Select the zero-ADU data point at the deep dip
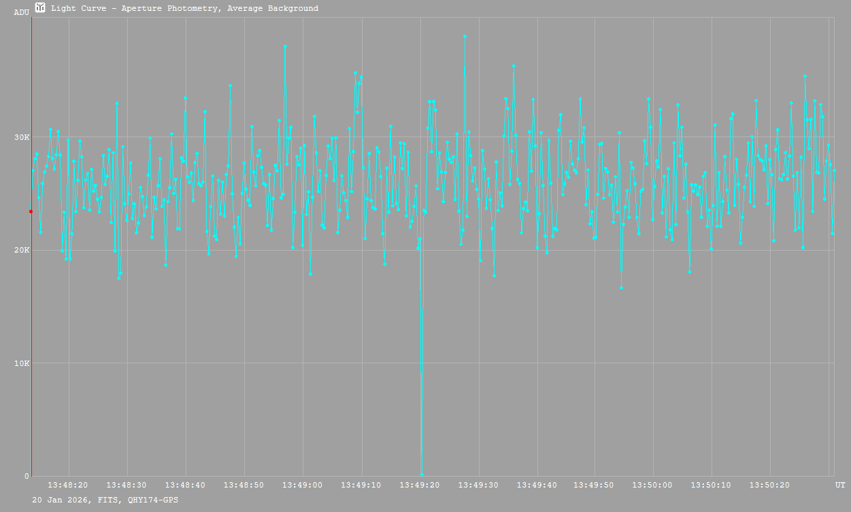Image resolution: width=851 pixels, height=512 pixels. (x=422, y=475)
